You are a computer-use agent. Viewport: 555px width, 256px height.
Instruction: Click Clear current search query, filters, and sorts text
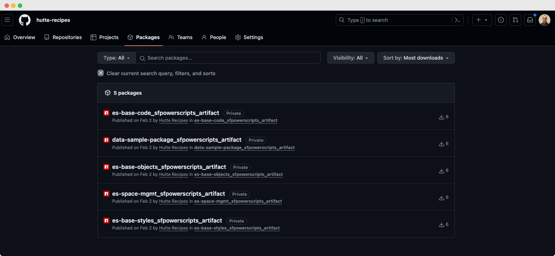coord(161,74)
